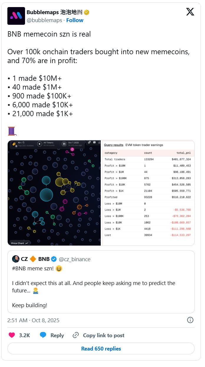Click the reply speech bubble icon
The width and height of the screenshot is (205, 367).
43,335
